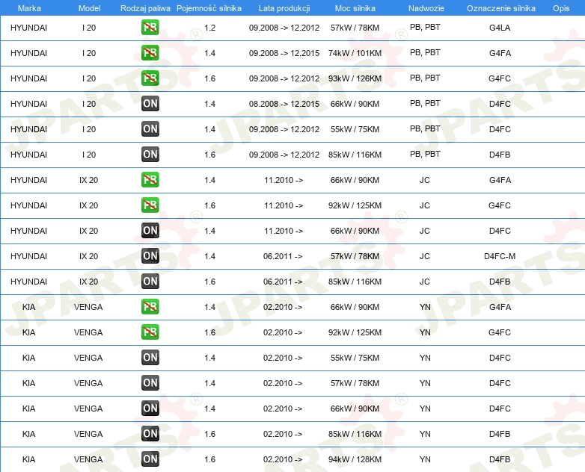The width and height of the screenshot is (585, 472).
Task: Click PB, PBT body cell in the G4FA I 20 row
Action: click(425, 52)
